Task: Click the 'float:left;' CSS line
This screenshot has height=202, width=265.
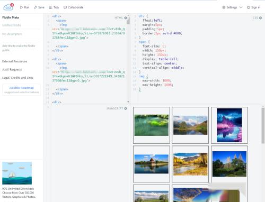Action: click(152, 20)
